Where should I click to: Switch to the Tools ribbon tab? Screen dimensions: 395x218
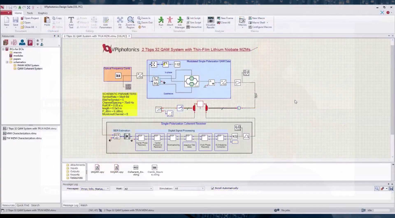(30, 13)
